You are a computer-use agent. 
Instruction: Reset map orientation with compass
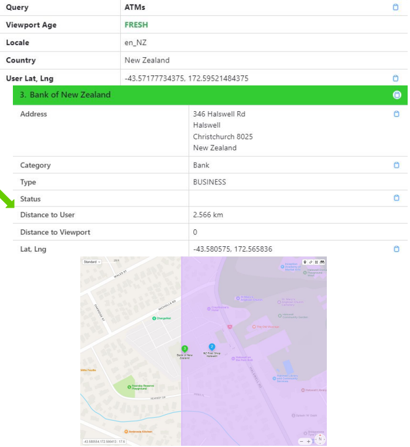coord(320,439)
